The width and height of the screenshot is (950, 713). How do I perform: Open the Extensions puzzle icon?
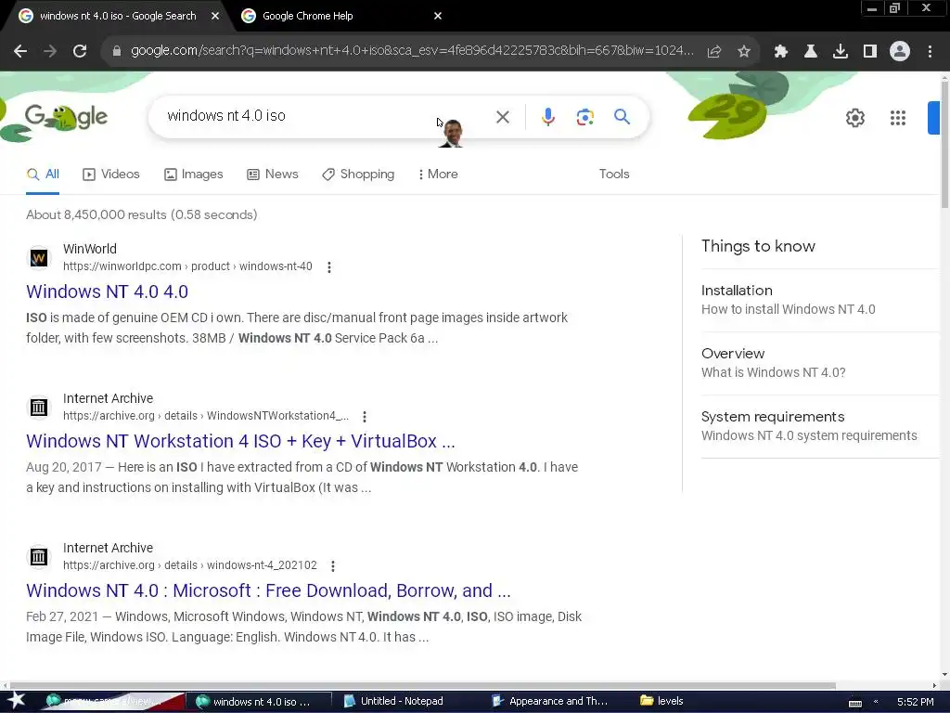[x=781, y=52]
